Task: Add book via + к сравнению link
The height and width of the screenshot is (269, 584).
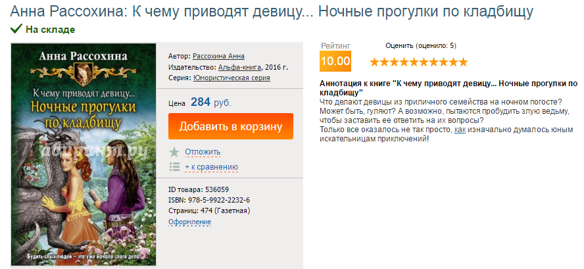Action: 211,167
